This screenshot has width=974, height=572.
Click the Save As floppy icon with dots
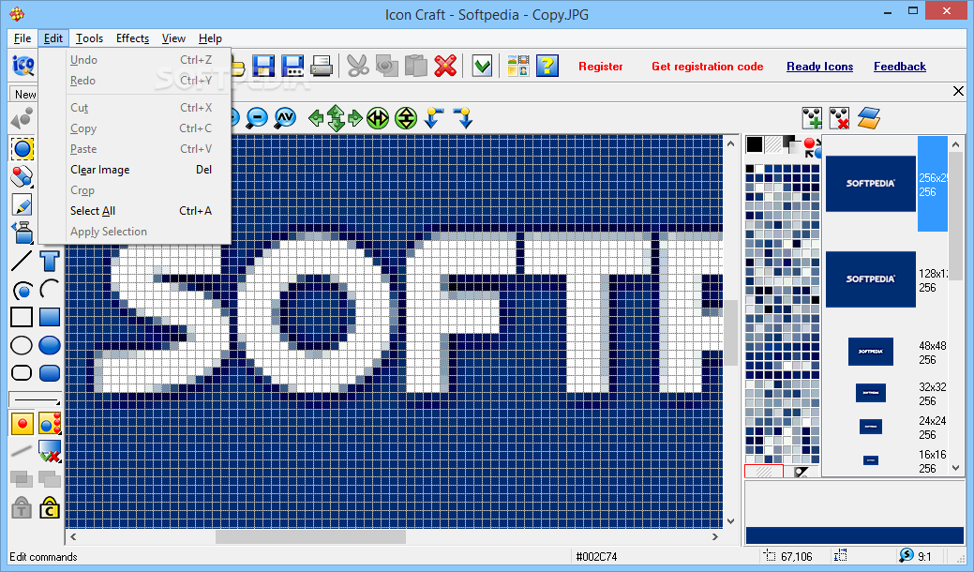(x=292, y=66)
